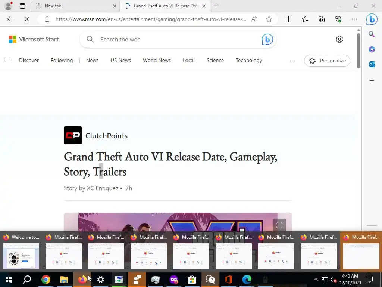
Task: Open the Technology category
Action: pyautogui.click(x=249, y=60)
